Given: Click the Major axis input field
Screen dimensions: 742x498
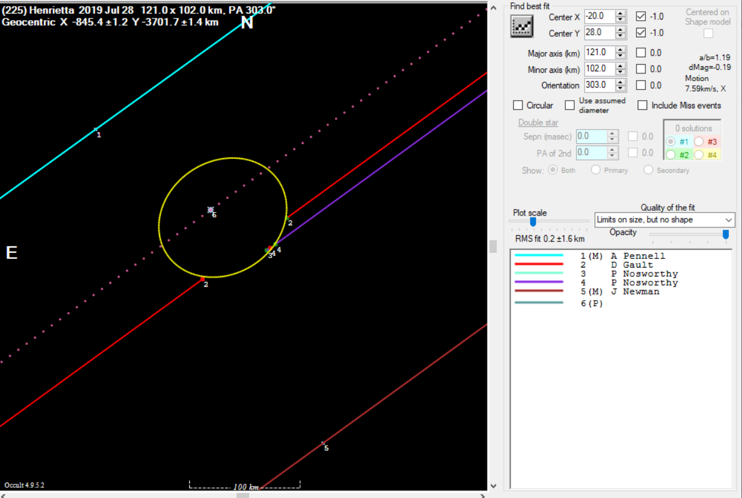Looking at the screenshot, I should (x=600, y=53).
